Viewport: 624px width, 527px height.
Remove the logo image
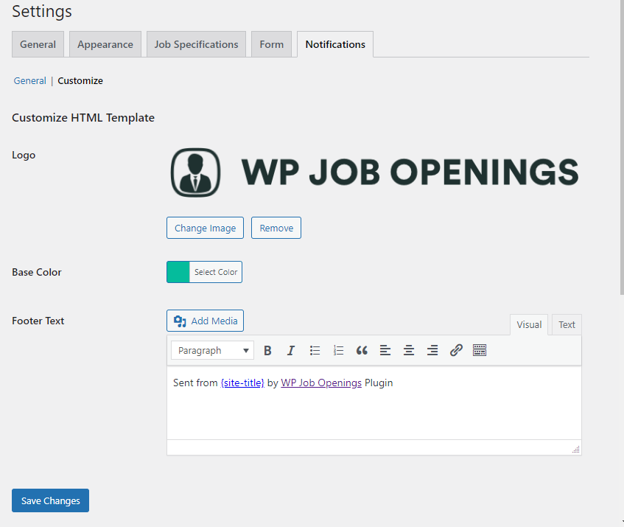[276, 228]
